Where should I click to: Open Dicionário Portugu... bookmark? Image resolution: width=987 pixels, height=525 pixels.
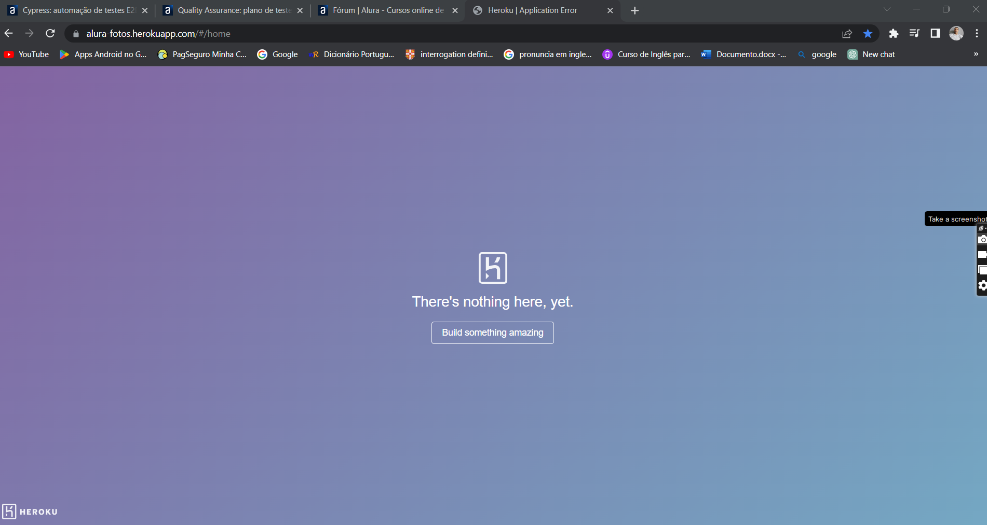351,54
